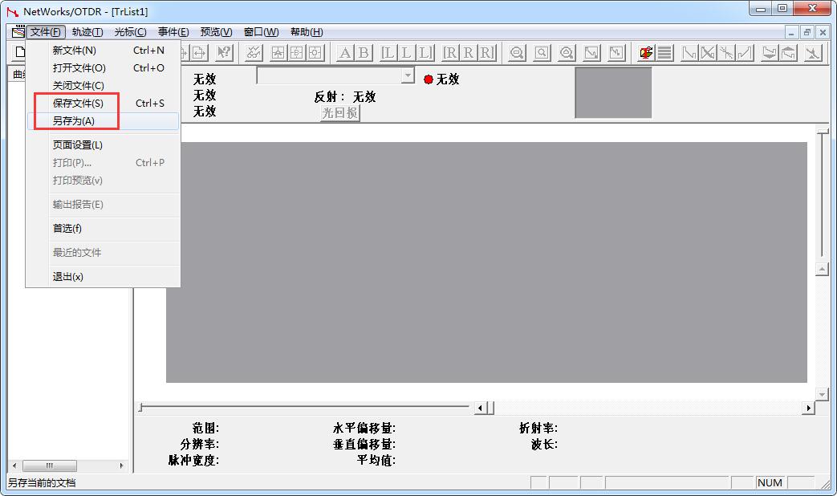The height and width of the screenshot is (496, 837).
Task: Click the horizontal slider track below the graph
Action: click(x=305, y=408)
